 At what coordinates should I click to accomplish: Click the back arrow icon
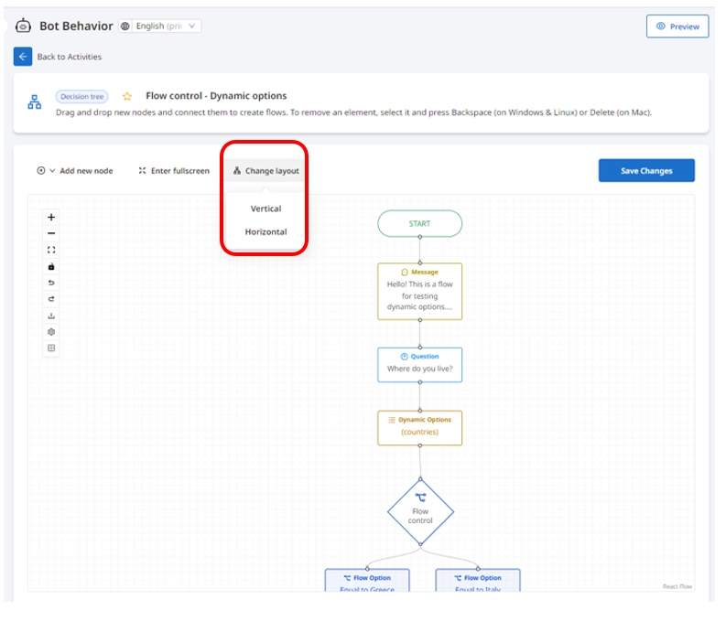click(x=23, y=57)
